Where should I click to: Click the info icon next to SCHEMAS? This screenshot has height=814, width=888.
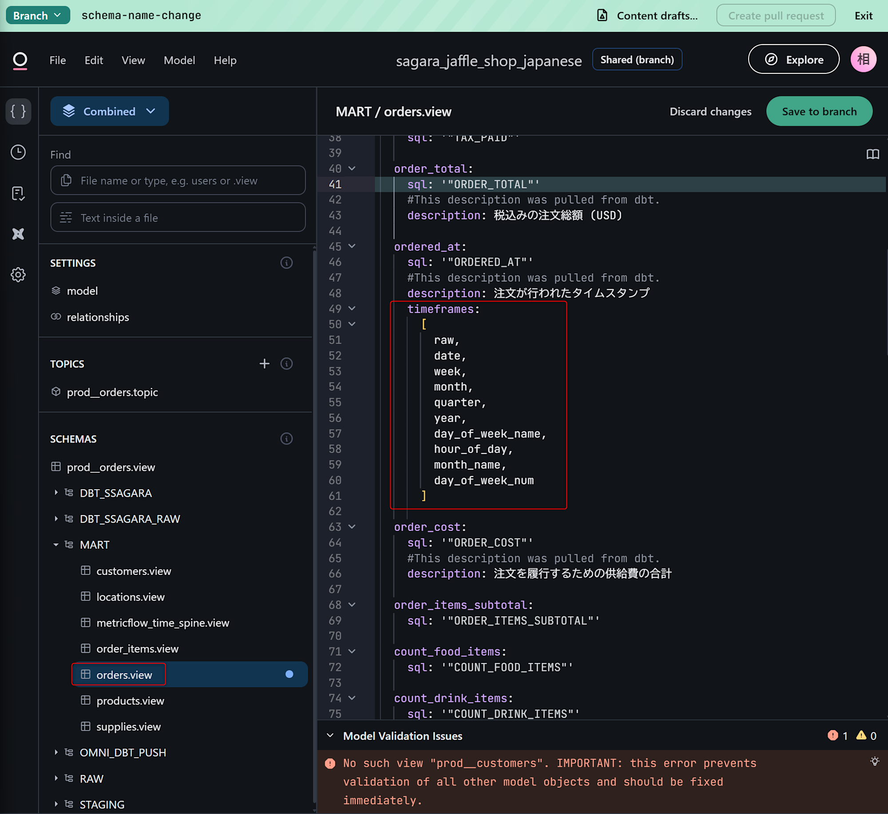(x=286, y=439)
